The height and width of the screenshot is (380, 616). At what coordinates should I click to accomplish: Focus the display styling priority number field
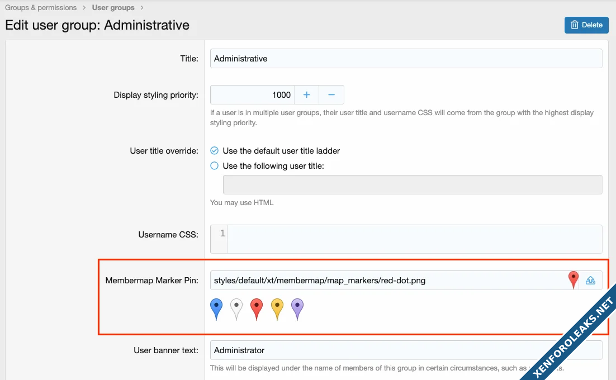pyautogui.click(x=252, y=95)
